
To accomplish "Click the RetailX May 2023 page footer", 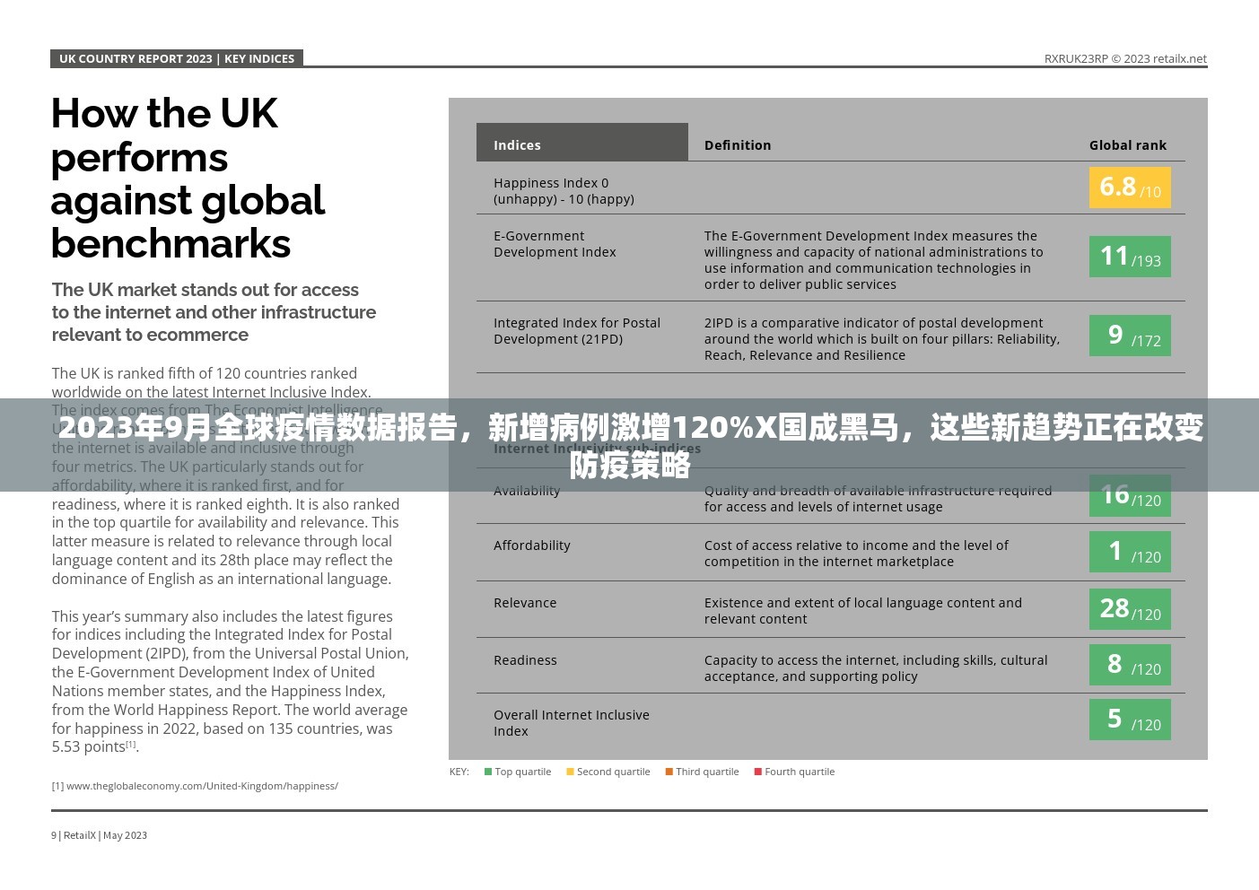I will [x=99, y=835].
